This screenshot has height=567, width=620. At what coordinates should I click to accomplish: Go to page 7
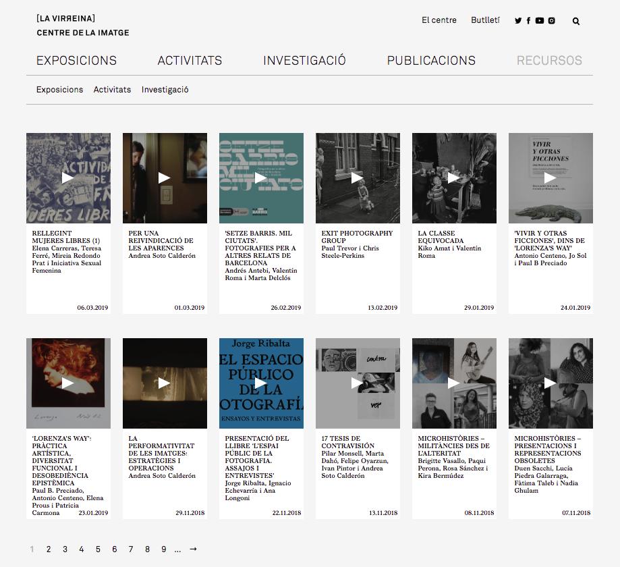pyautogui.click(x=131, y=549)
